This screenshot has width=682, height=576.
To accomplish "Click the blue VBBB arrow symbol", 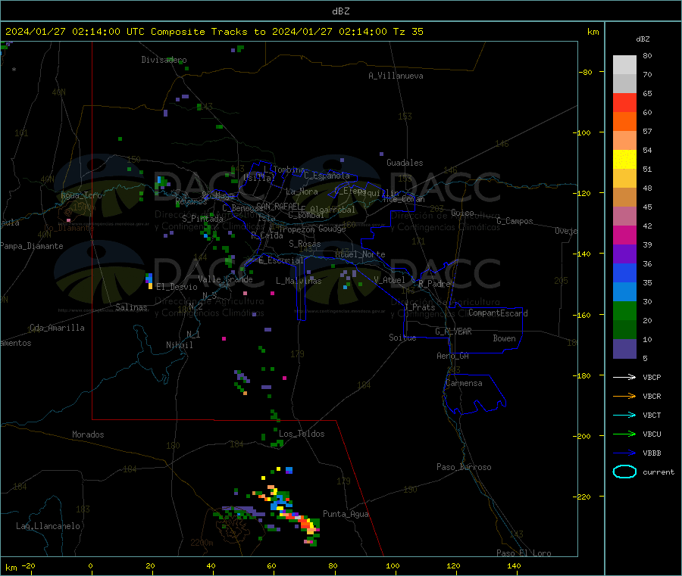I will [x=624, y=453].
